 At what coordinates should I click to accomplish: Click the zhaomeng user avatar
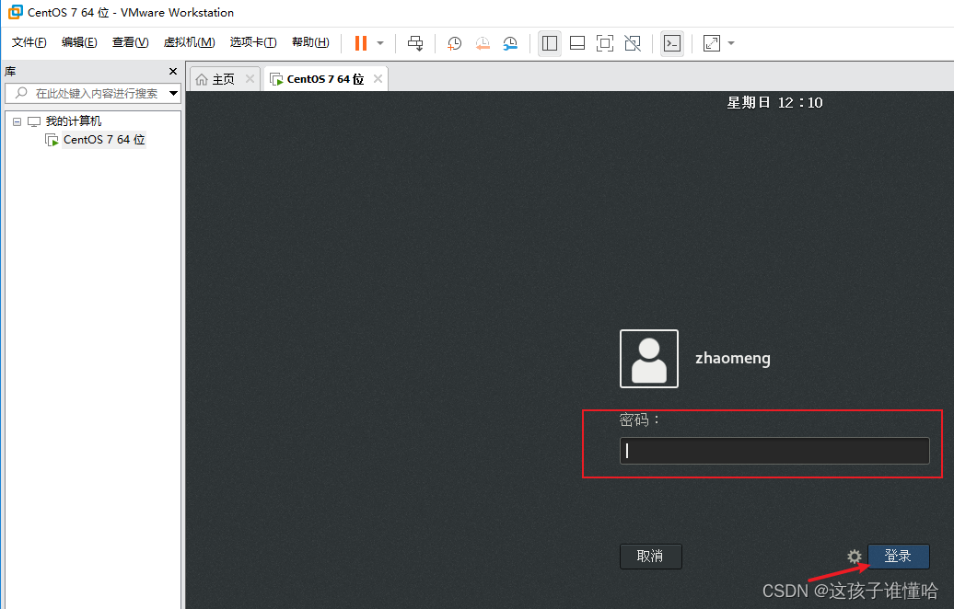click(648, 359)
